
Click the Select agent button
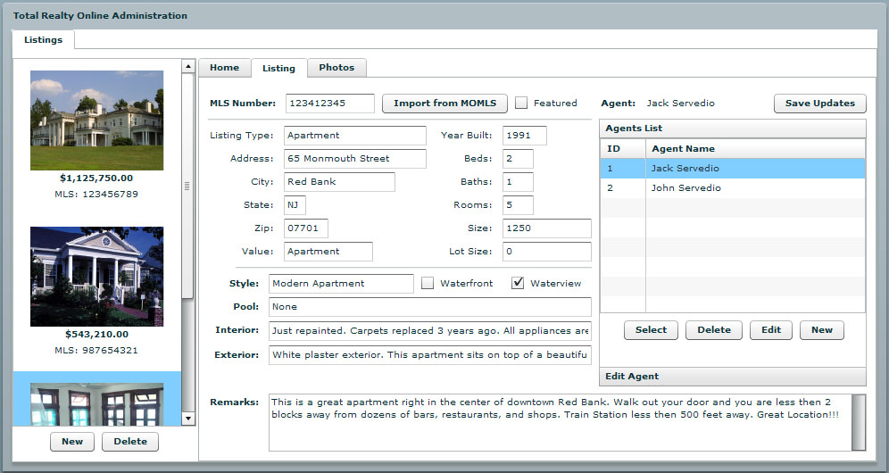tap(651, 330)
